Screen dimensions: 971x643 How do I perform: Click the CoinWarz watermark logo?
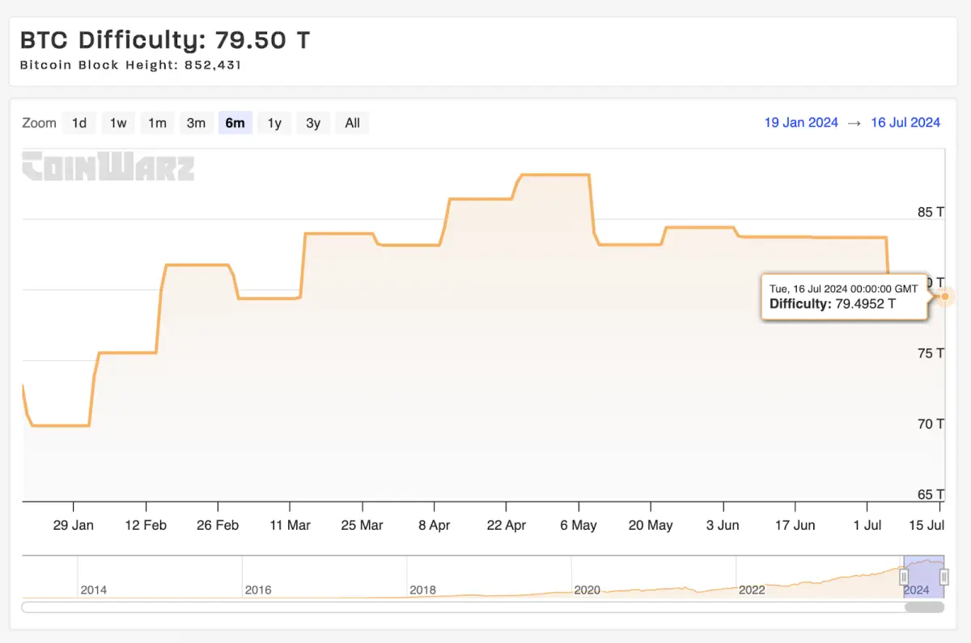click(x=108, y=166)
